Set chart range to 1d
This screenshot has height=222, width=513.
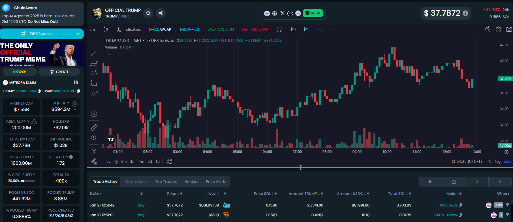point(158,162)
